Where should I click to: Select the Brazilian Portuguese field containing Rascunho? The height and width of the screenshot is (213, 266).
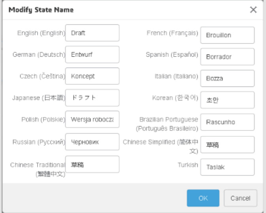(x=227, y=122)
